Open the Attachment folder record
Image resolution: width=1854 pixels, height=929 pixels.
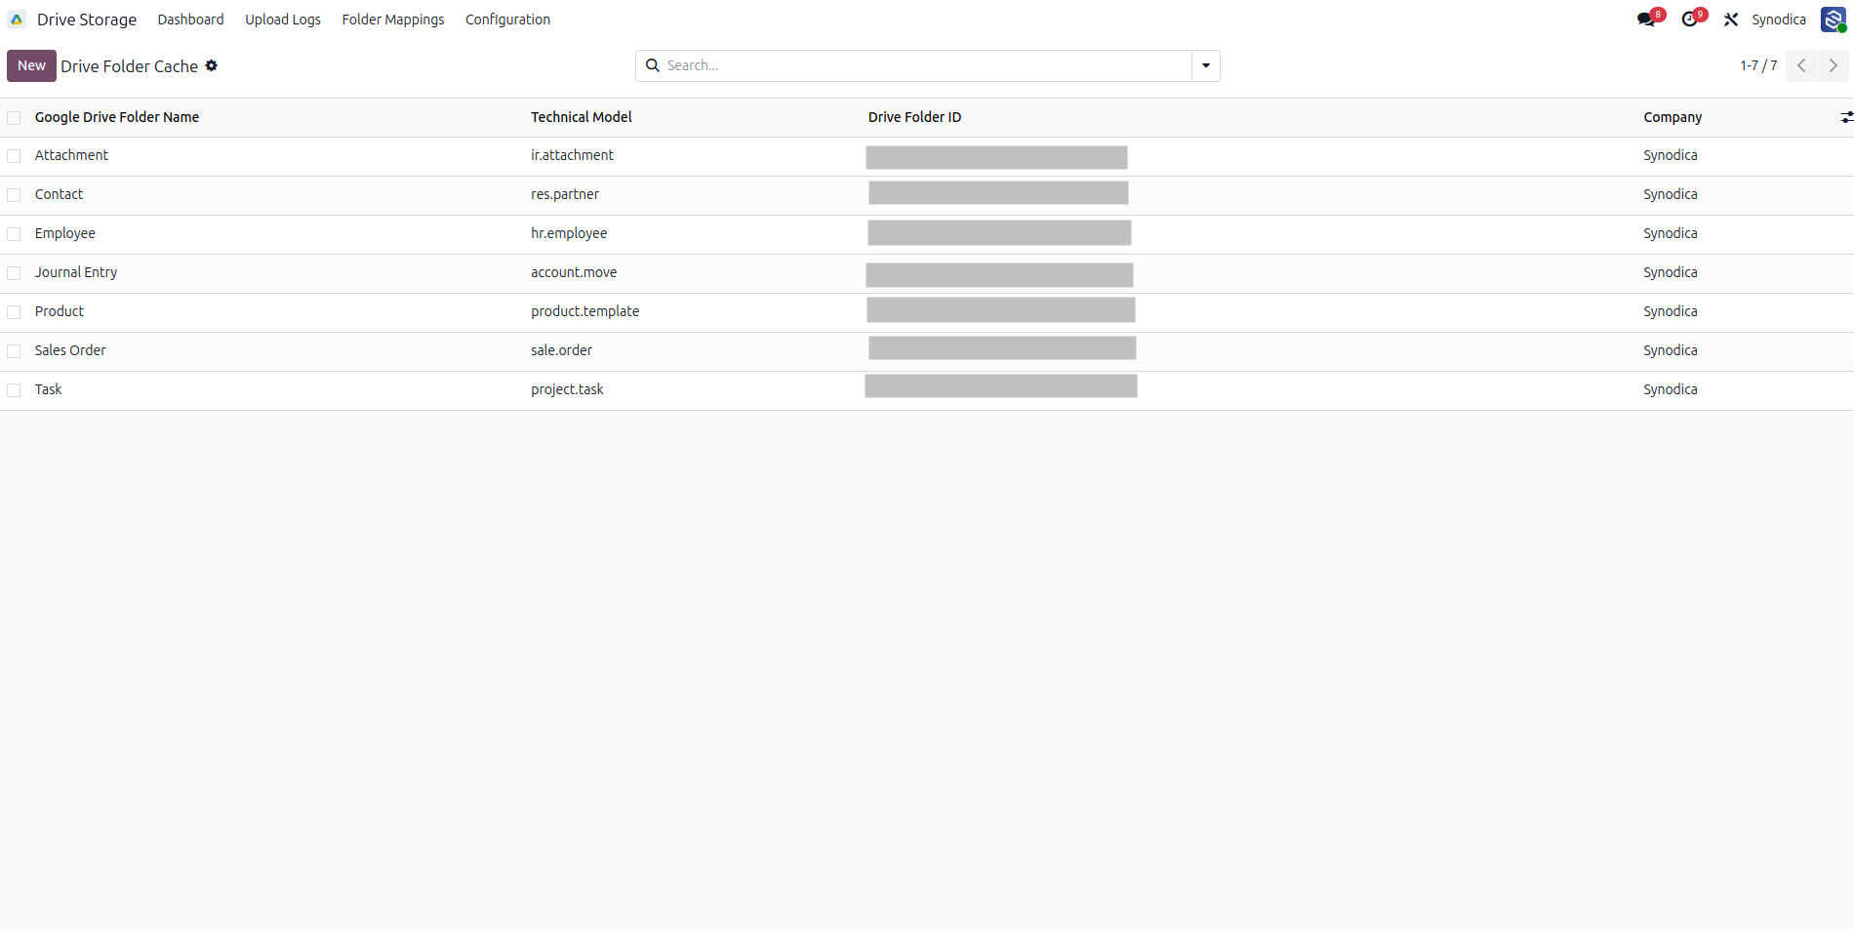click(x=71, y=155)
